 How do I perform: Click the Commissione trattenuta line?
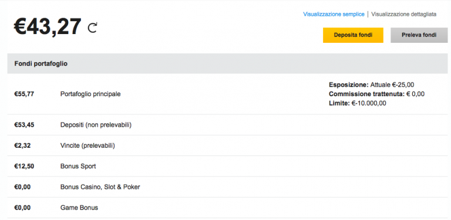point(377,94)
